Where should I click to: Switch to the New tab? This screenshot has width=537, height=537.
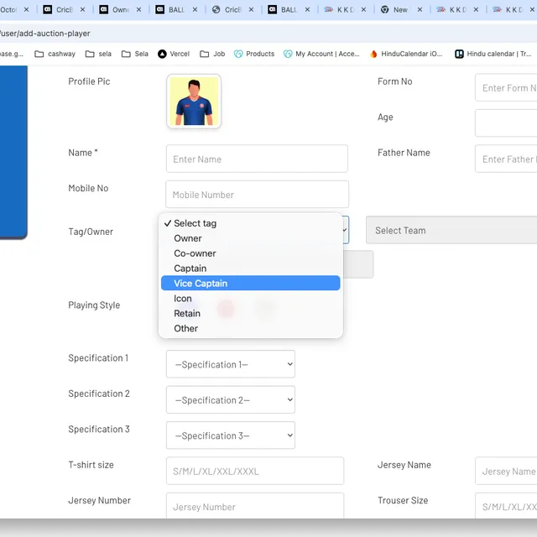(x=400, y=9)
